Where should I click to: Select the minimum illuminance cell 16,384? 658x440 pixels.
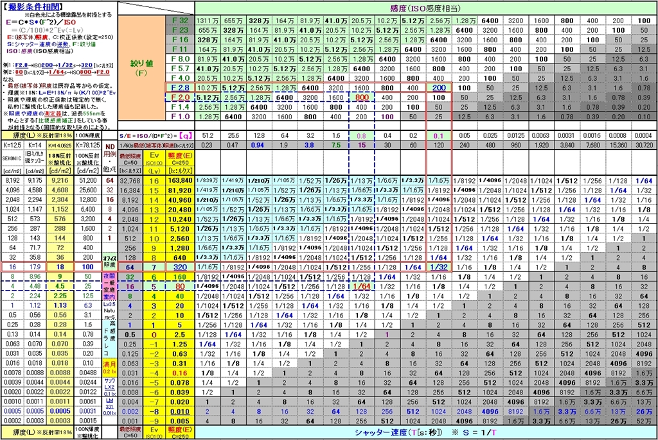[x=130, y=190]
